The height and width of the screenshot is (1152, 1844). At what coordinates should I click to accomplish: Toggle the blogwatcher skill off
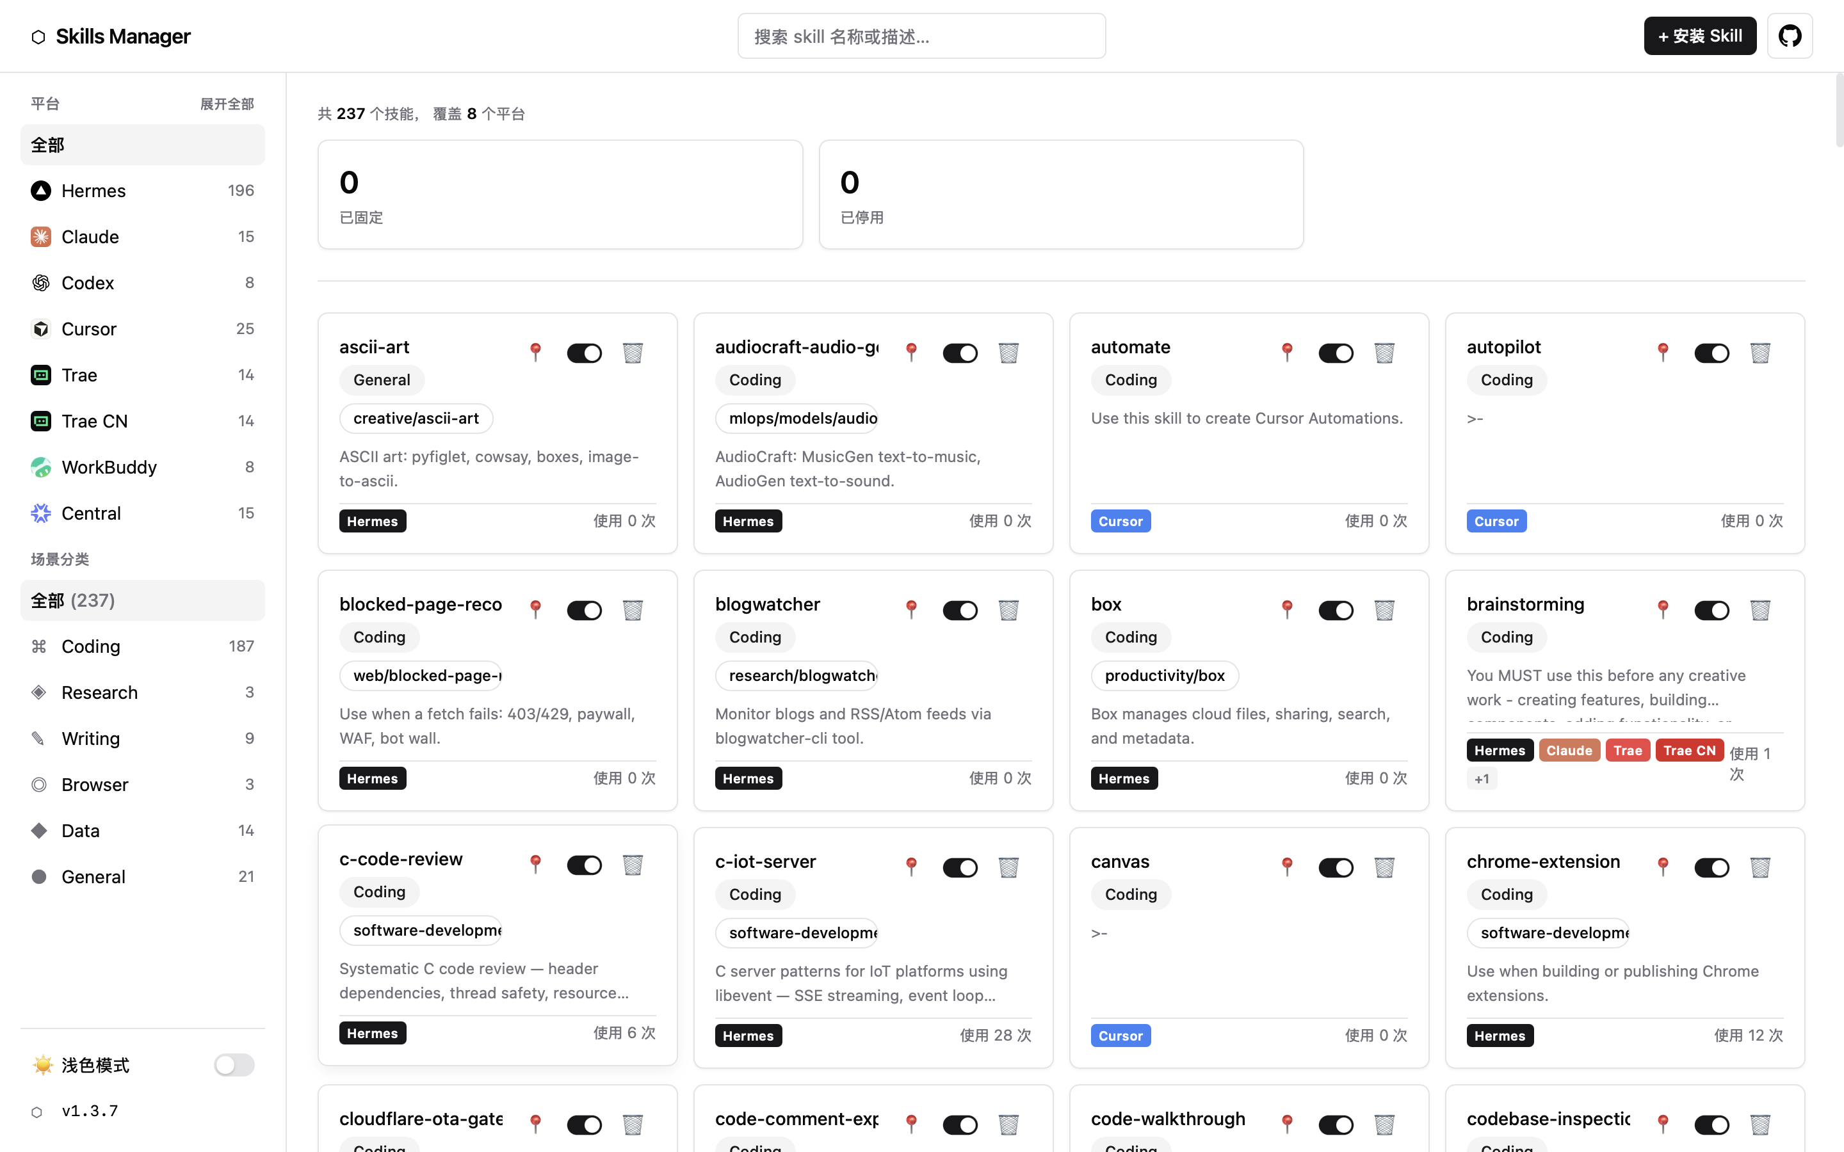click(x=959, y=611)
